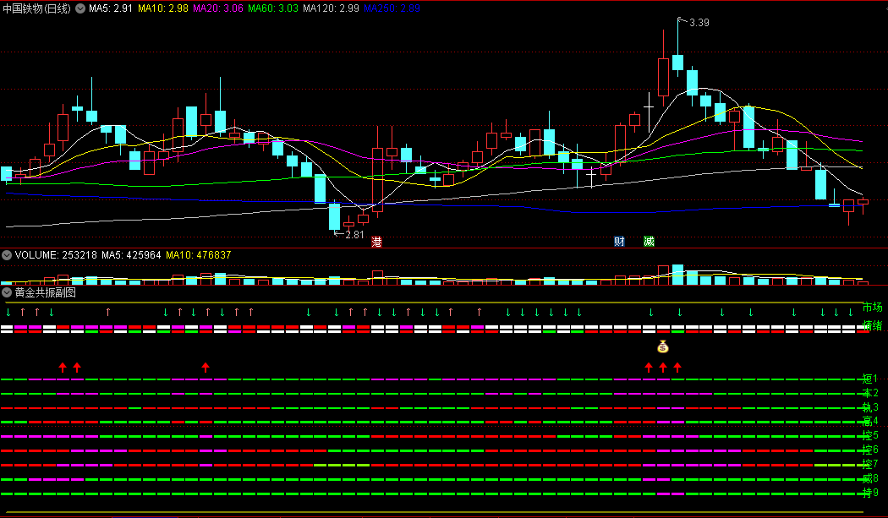Click the 本2 row label

(x=870, y=393)
